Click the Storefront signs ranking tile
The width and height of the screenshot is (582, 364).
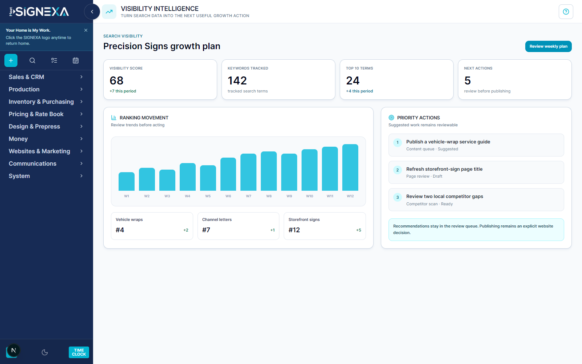(x=325, y=226)
